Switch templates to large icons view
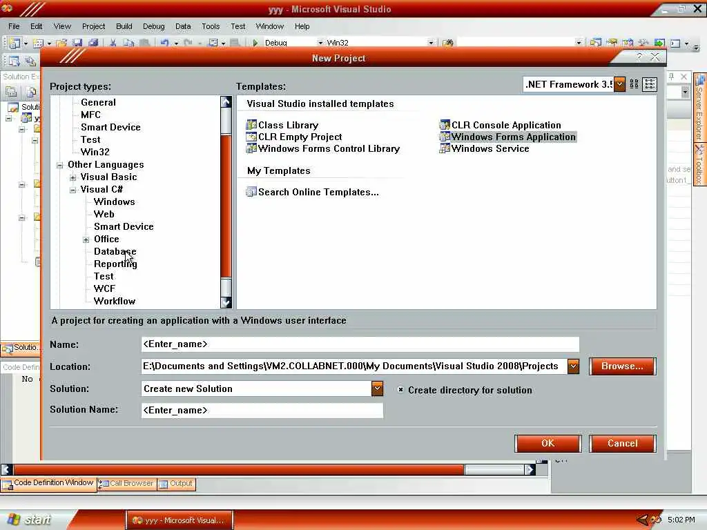The image size is (707, 530). 634,84
